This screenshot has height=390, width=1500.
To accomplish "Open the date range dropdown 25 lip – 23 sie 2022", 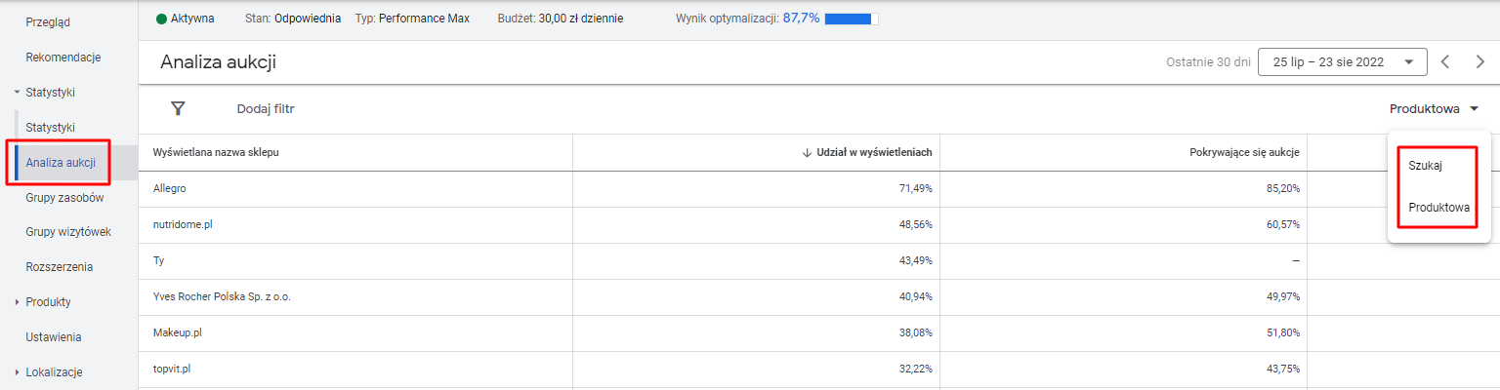I will [1342, 61].
